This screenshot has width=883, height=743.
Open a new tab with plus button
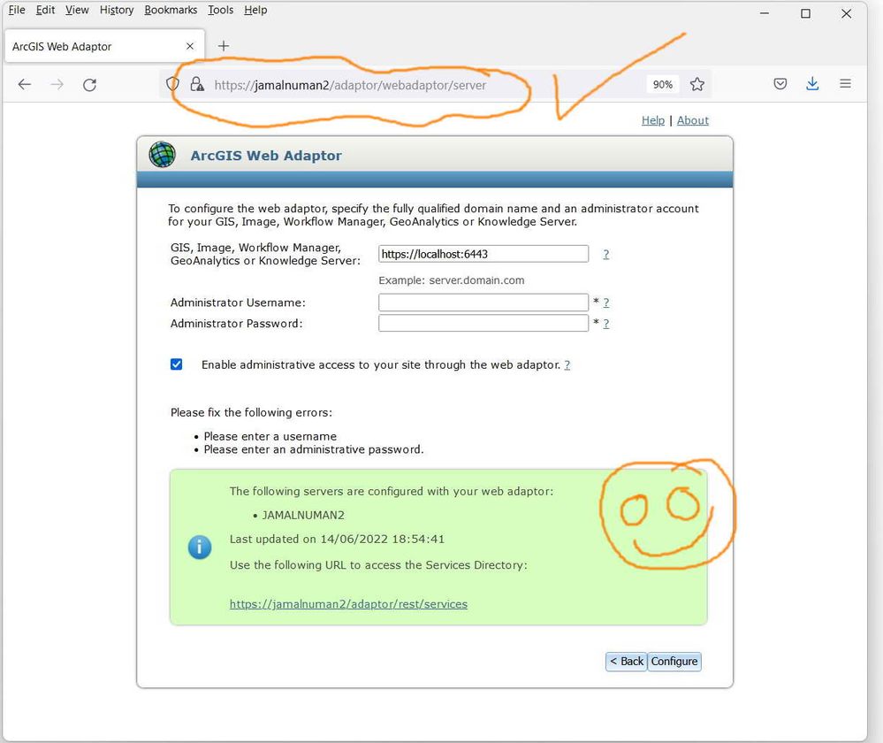pos(224,46)
